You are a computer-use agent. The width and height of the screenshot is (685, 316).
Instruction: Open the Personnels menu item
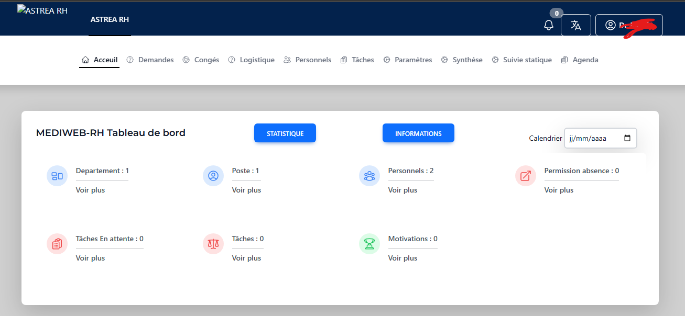[x=307, y=60]
